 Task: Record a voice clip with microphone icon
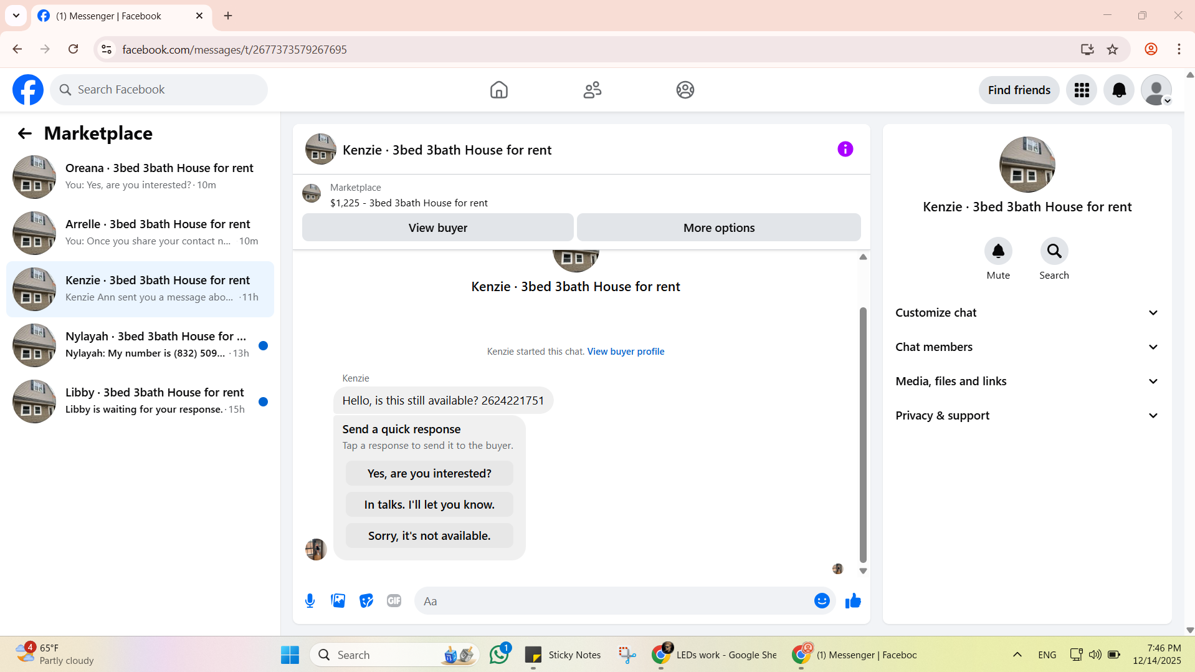(310, 601)
